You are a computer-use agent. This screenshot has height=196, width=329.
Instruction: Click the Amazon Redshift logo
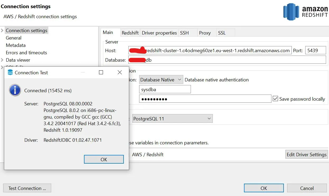305,12
